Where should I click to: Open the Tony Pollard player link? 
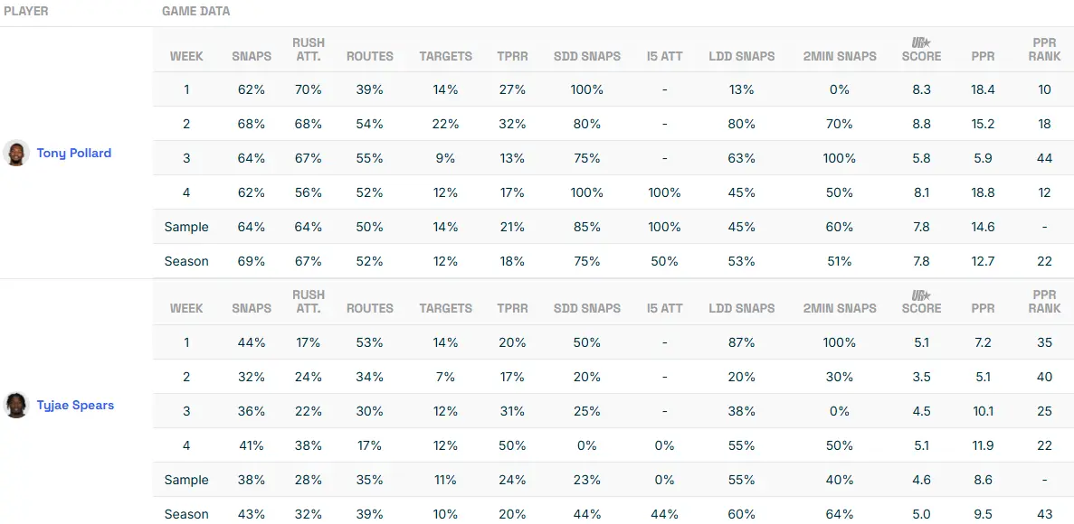74,154
